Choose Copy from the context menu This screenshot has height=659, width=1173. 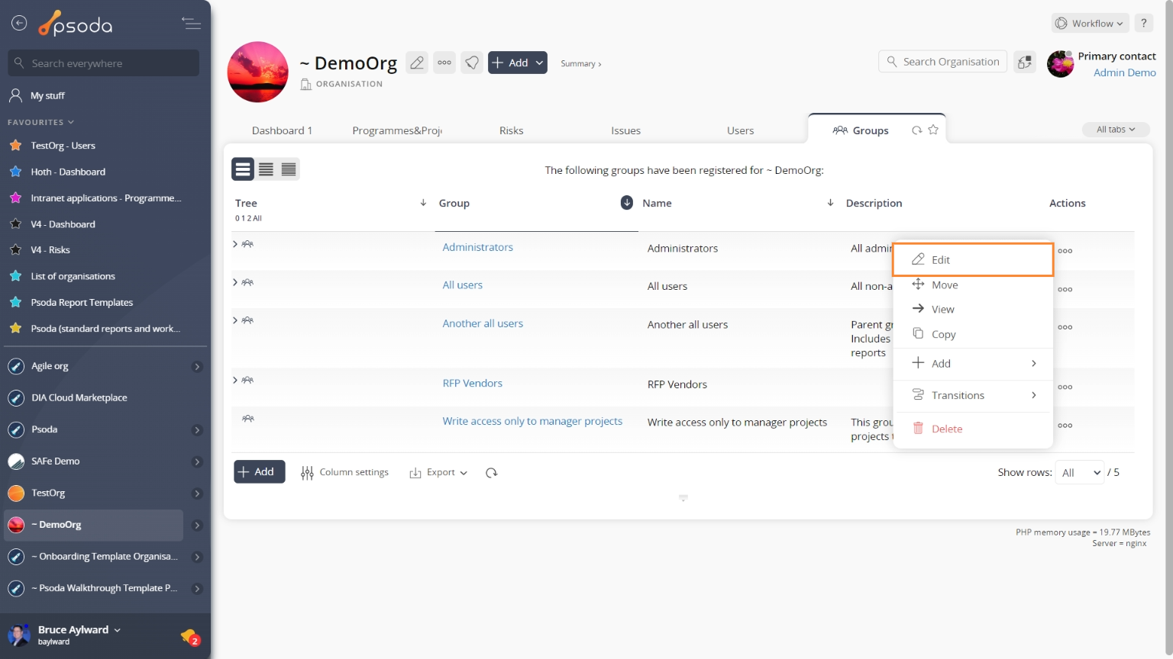click(973, 334)
